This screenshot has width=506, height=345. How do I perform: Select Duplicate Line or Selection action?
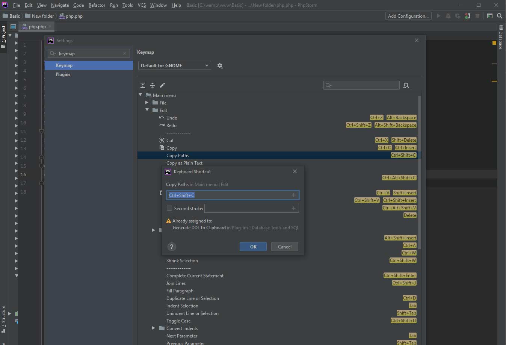193,298
